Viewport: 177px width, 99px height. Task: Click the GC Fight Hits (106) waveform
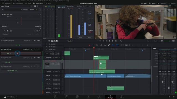[21, 54]
